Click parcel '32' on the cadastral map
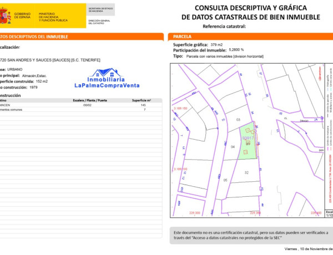The width and height of the screenshot is (333, 255). pyautogui.click(x=246, y=173)
